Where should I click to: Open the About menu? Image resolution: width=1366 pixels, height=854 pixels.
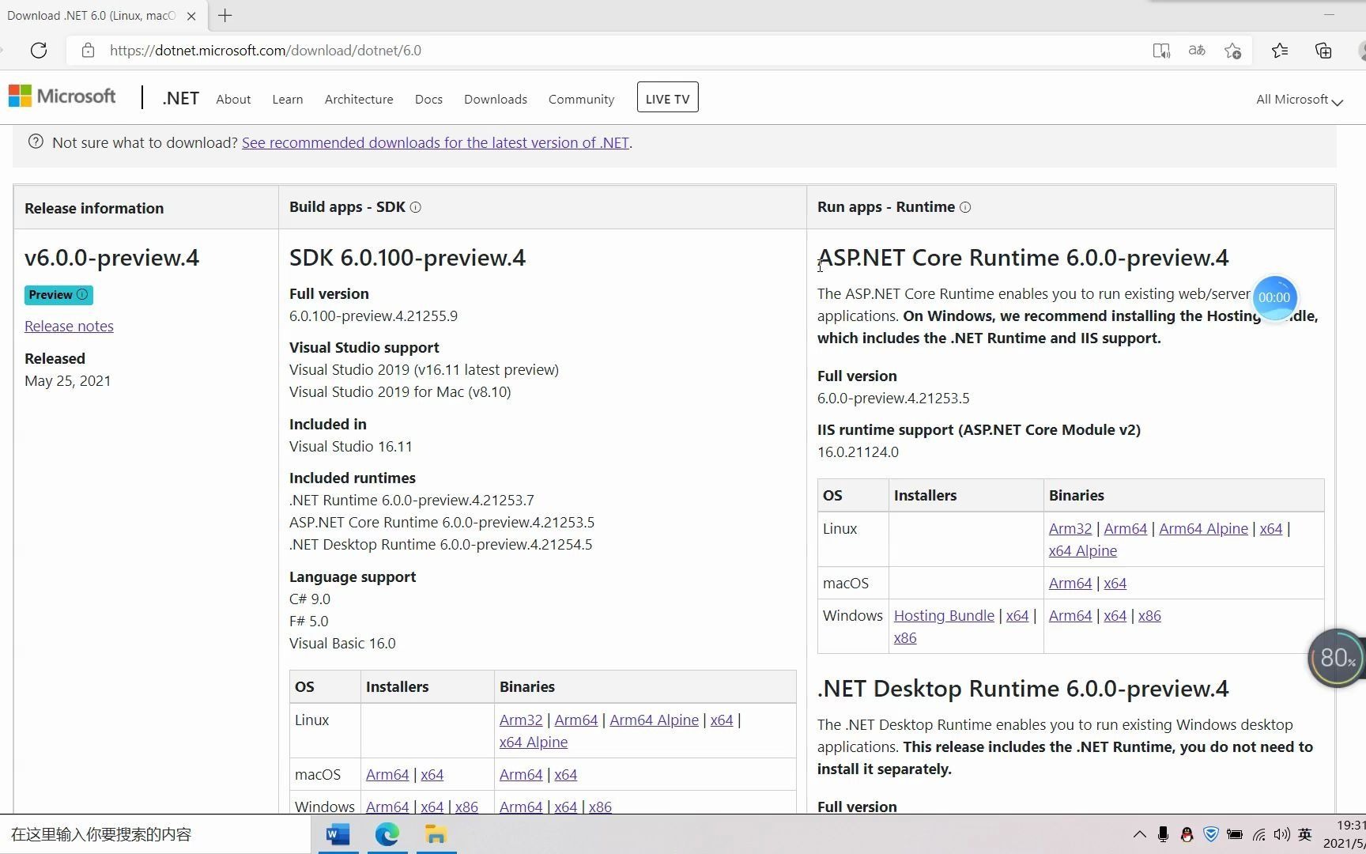(x=233, y=99)
